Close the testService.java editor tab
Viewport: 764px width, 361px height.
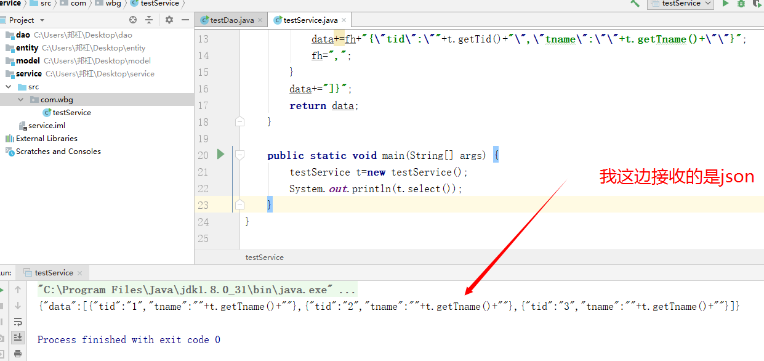pos(342,20)
